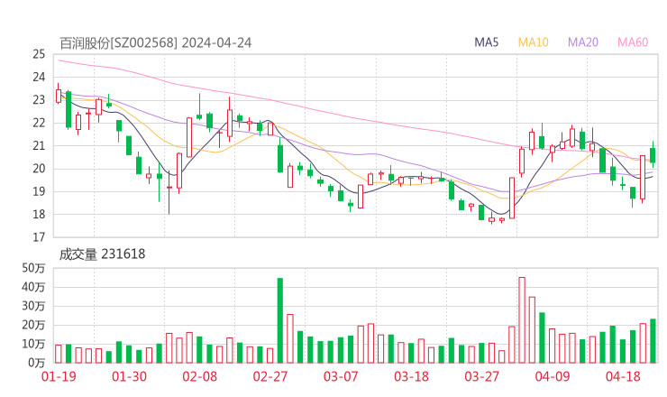Click the price axis value 21
Viewport: 667px width, 397px height.
pos(39,145)
